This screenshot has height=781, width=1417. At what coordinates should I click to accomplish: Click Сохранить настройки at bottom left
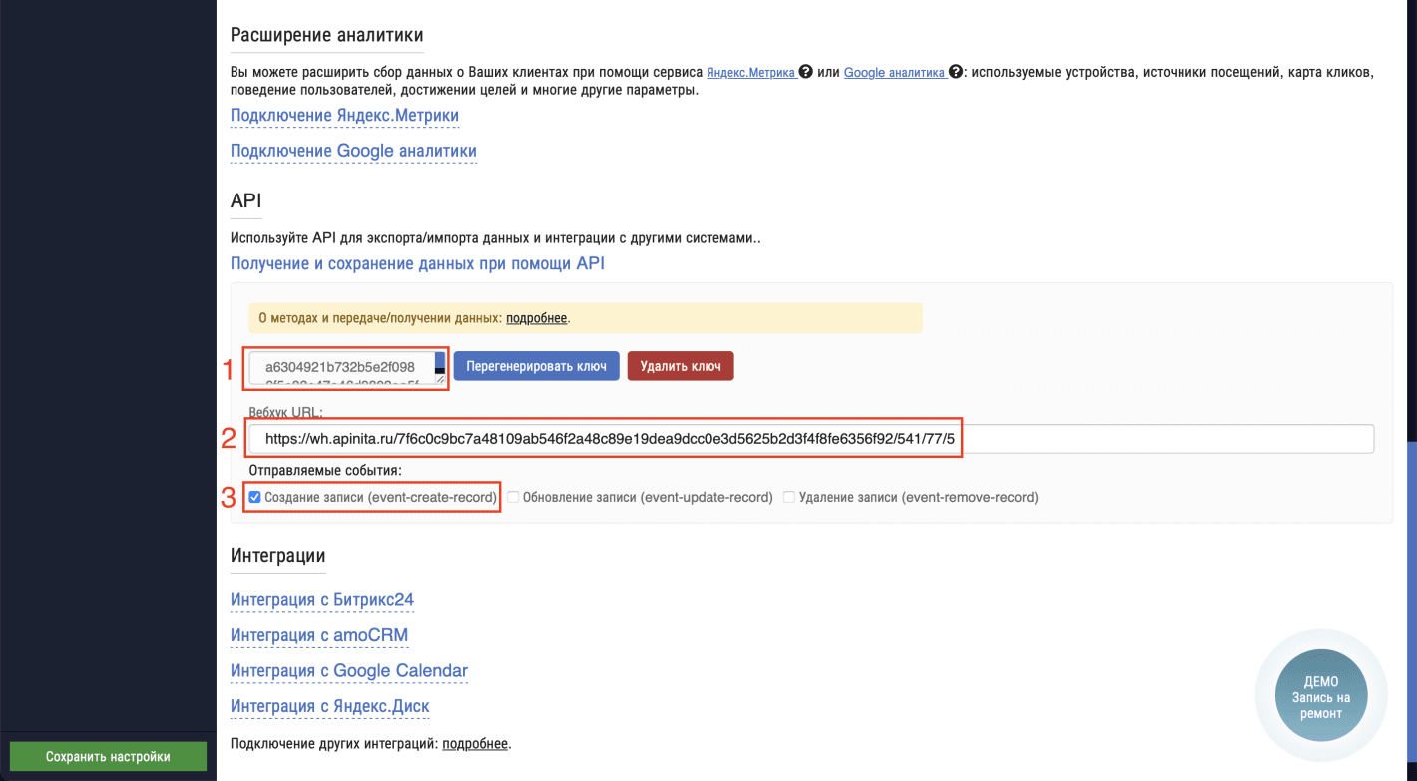[107, 756]
